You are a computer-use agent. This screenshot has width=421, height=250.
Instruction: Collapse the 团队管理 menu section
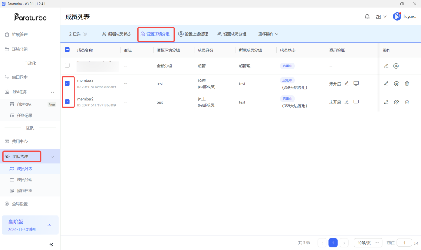pos(52,157)
